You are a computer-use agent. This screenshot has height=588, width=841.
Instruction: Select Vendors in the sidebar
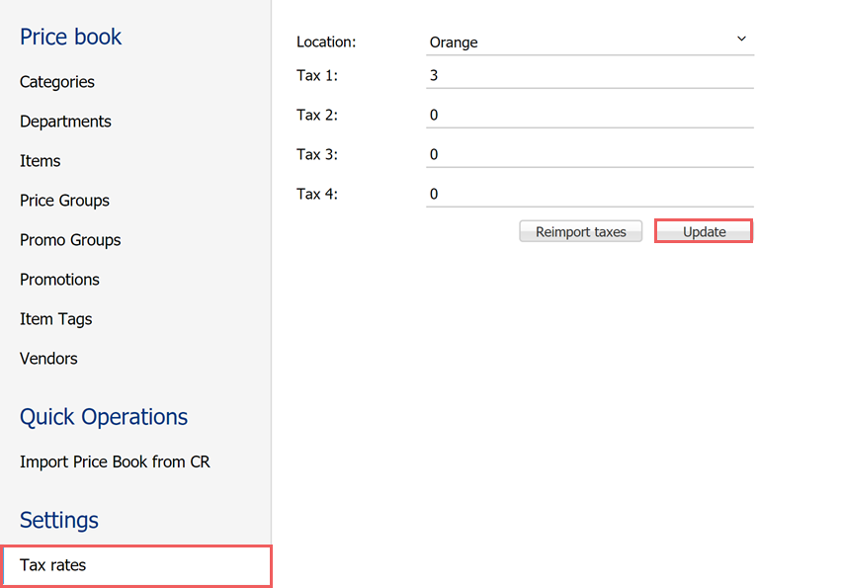[48, 359]
